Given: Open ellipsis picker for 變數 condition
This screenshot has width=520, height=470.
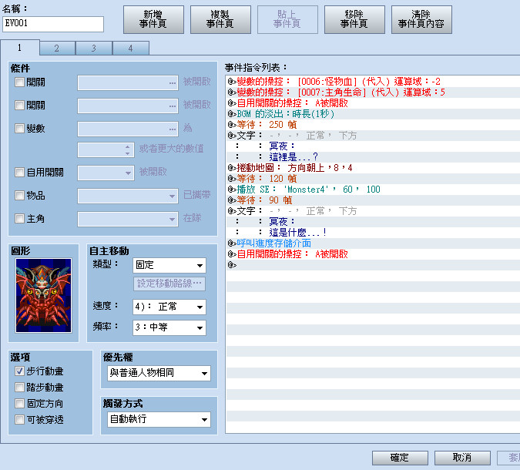Looking at the screenshot, I should click(x=173, y=129).
